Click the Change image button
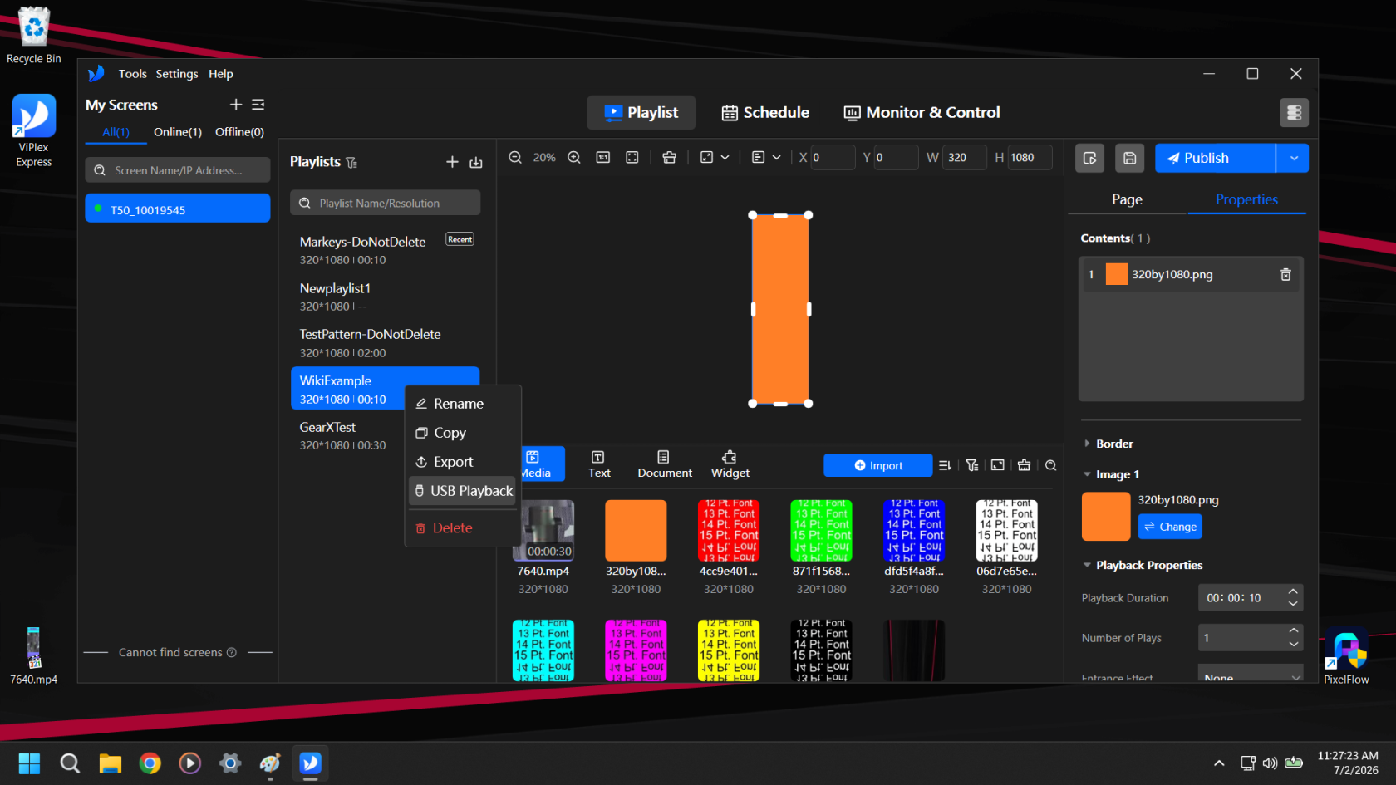Screen dimensions: 1396x785 (x=1170, y=527)
